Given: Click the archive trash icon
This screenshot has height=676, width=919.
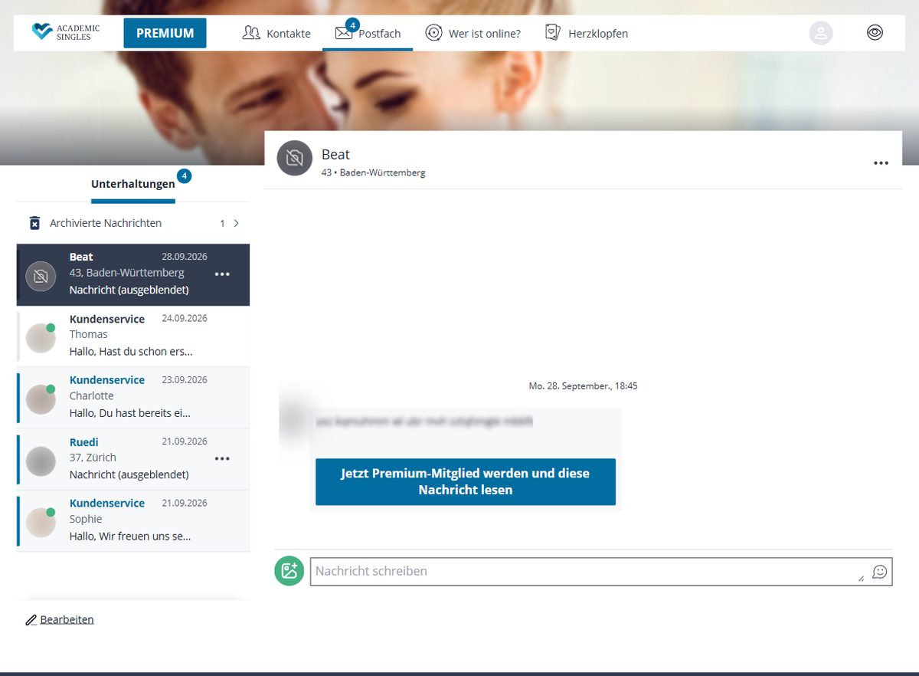Looking at the screenshot, I should (x=34, y=223).
